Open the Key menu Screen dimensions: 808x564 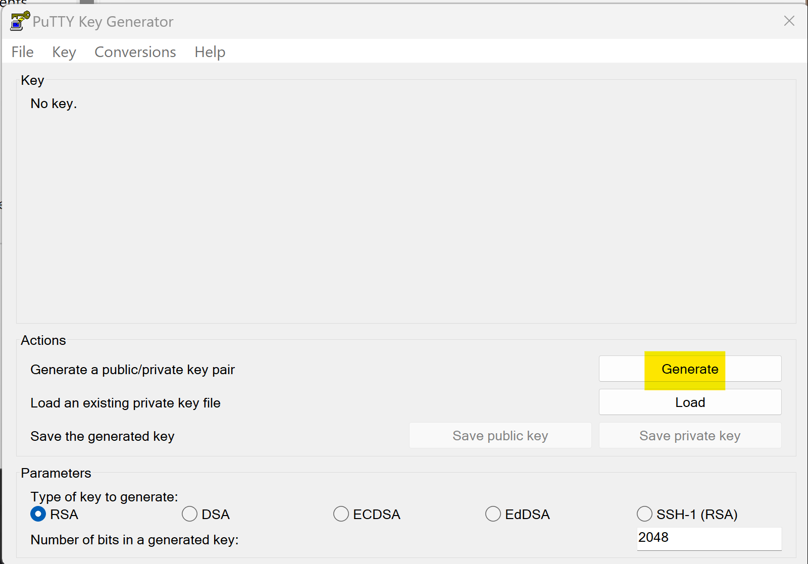(64, 52)
